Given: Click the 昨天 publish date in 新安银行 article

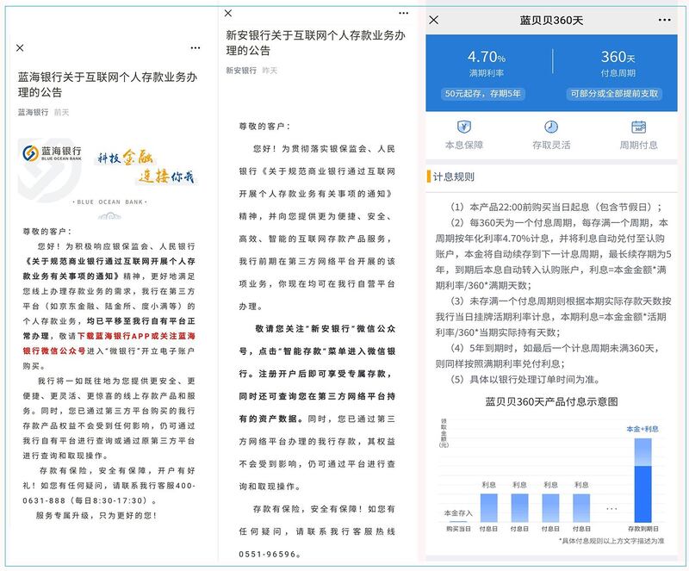Looking at the screenshot, I should point(270,71).
